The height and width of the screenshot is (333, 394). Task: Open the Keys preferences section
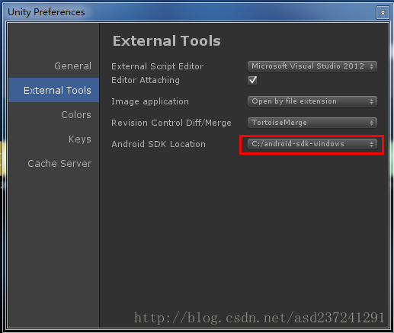[x=80, y=139]
